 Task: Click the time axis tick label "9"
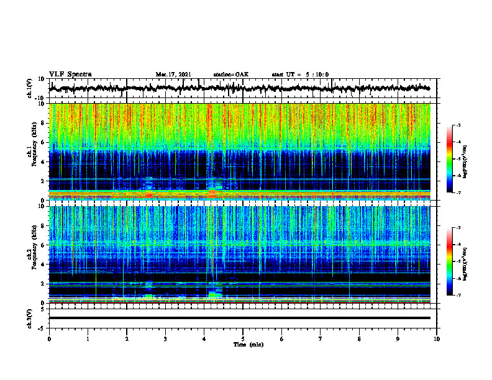pos(398,339)
